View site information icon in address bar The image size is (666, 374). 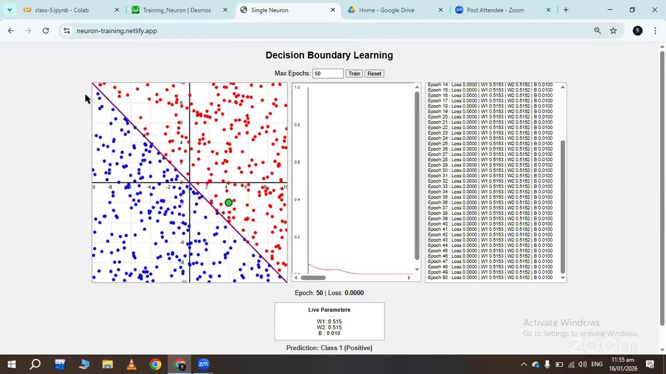pos(67,31)
